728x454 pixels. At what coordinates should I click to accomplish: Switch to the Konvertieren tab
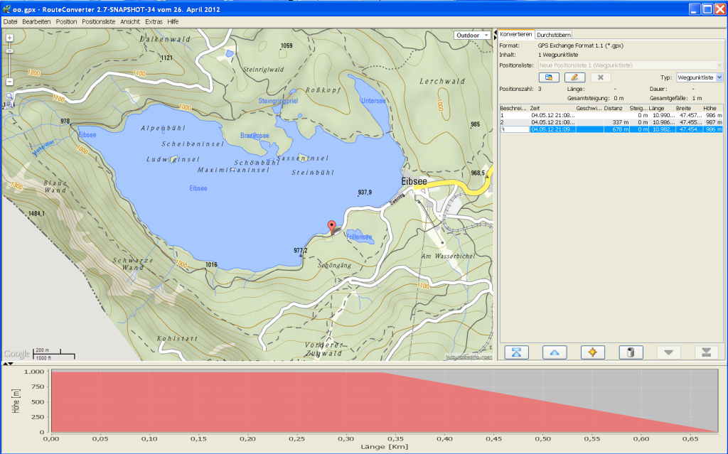click(x=516, y=34)
